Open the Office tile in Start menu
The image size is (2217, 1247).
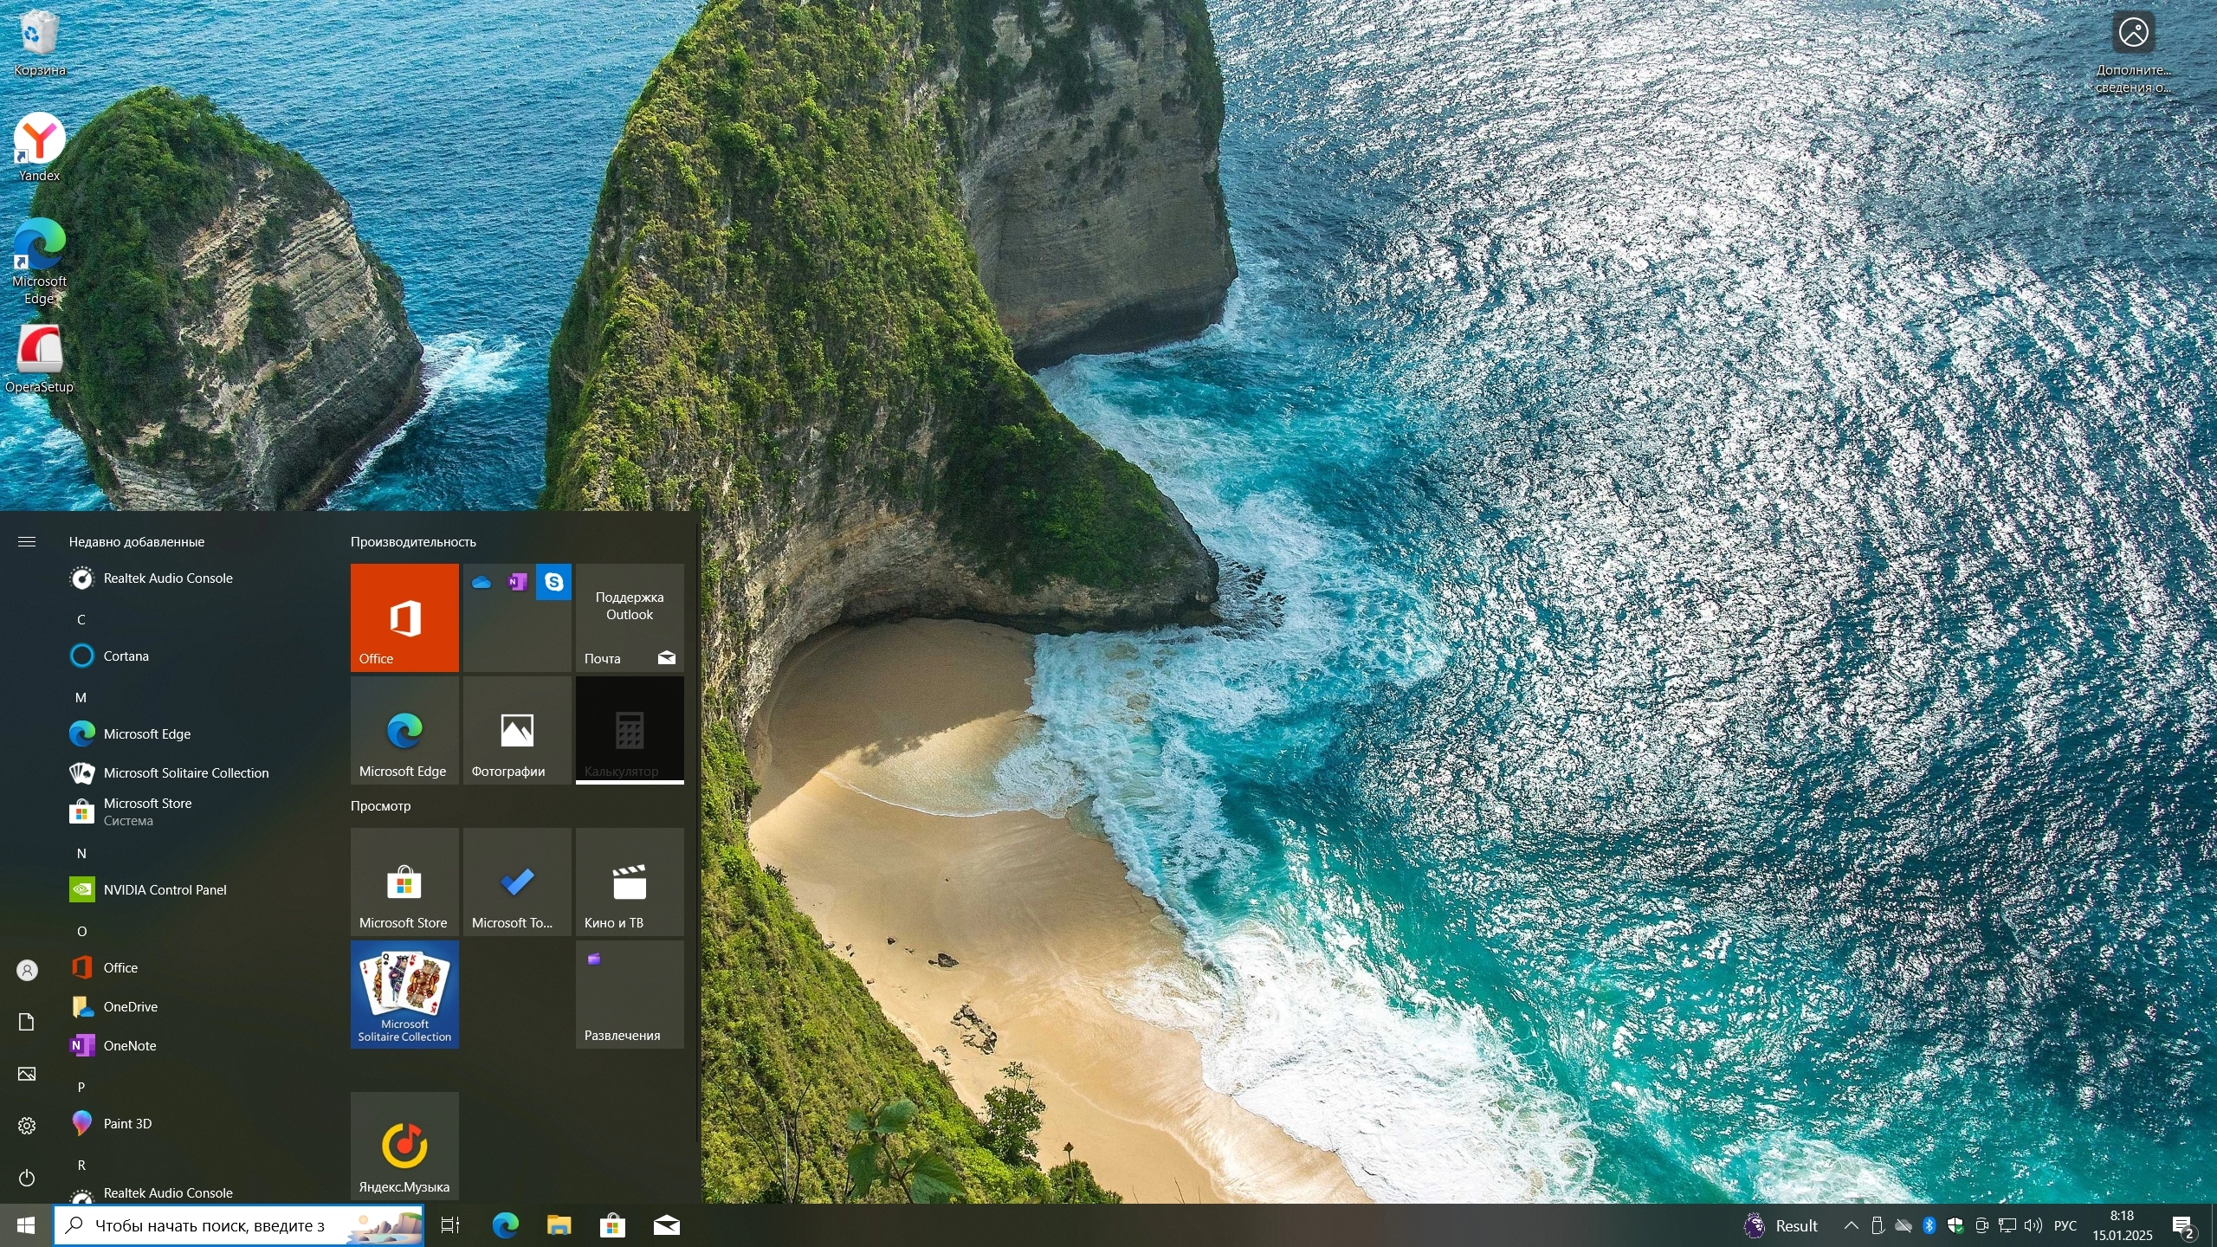tap(404, 617)
